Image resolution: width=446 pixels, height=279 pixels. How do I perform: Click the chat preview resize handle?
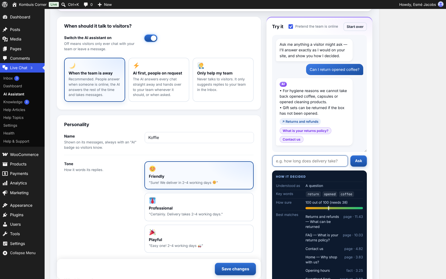[365, 151]
